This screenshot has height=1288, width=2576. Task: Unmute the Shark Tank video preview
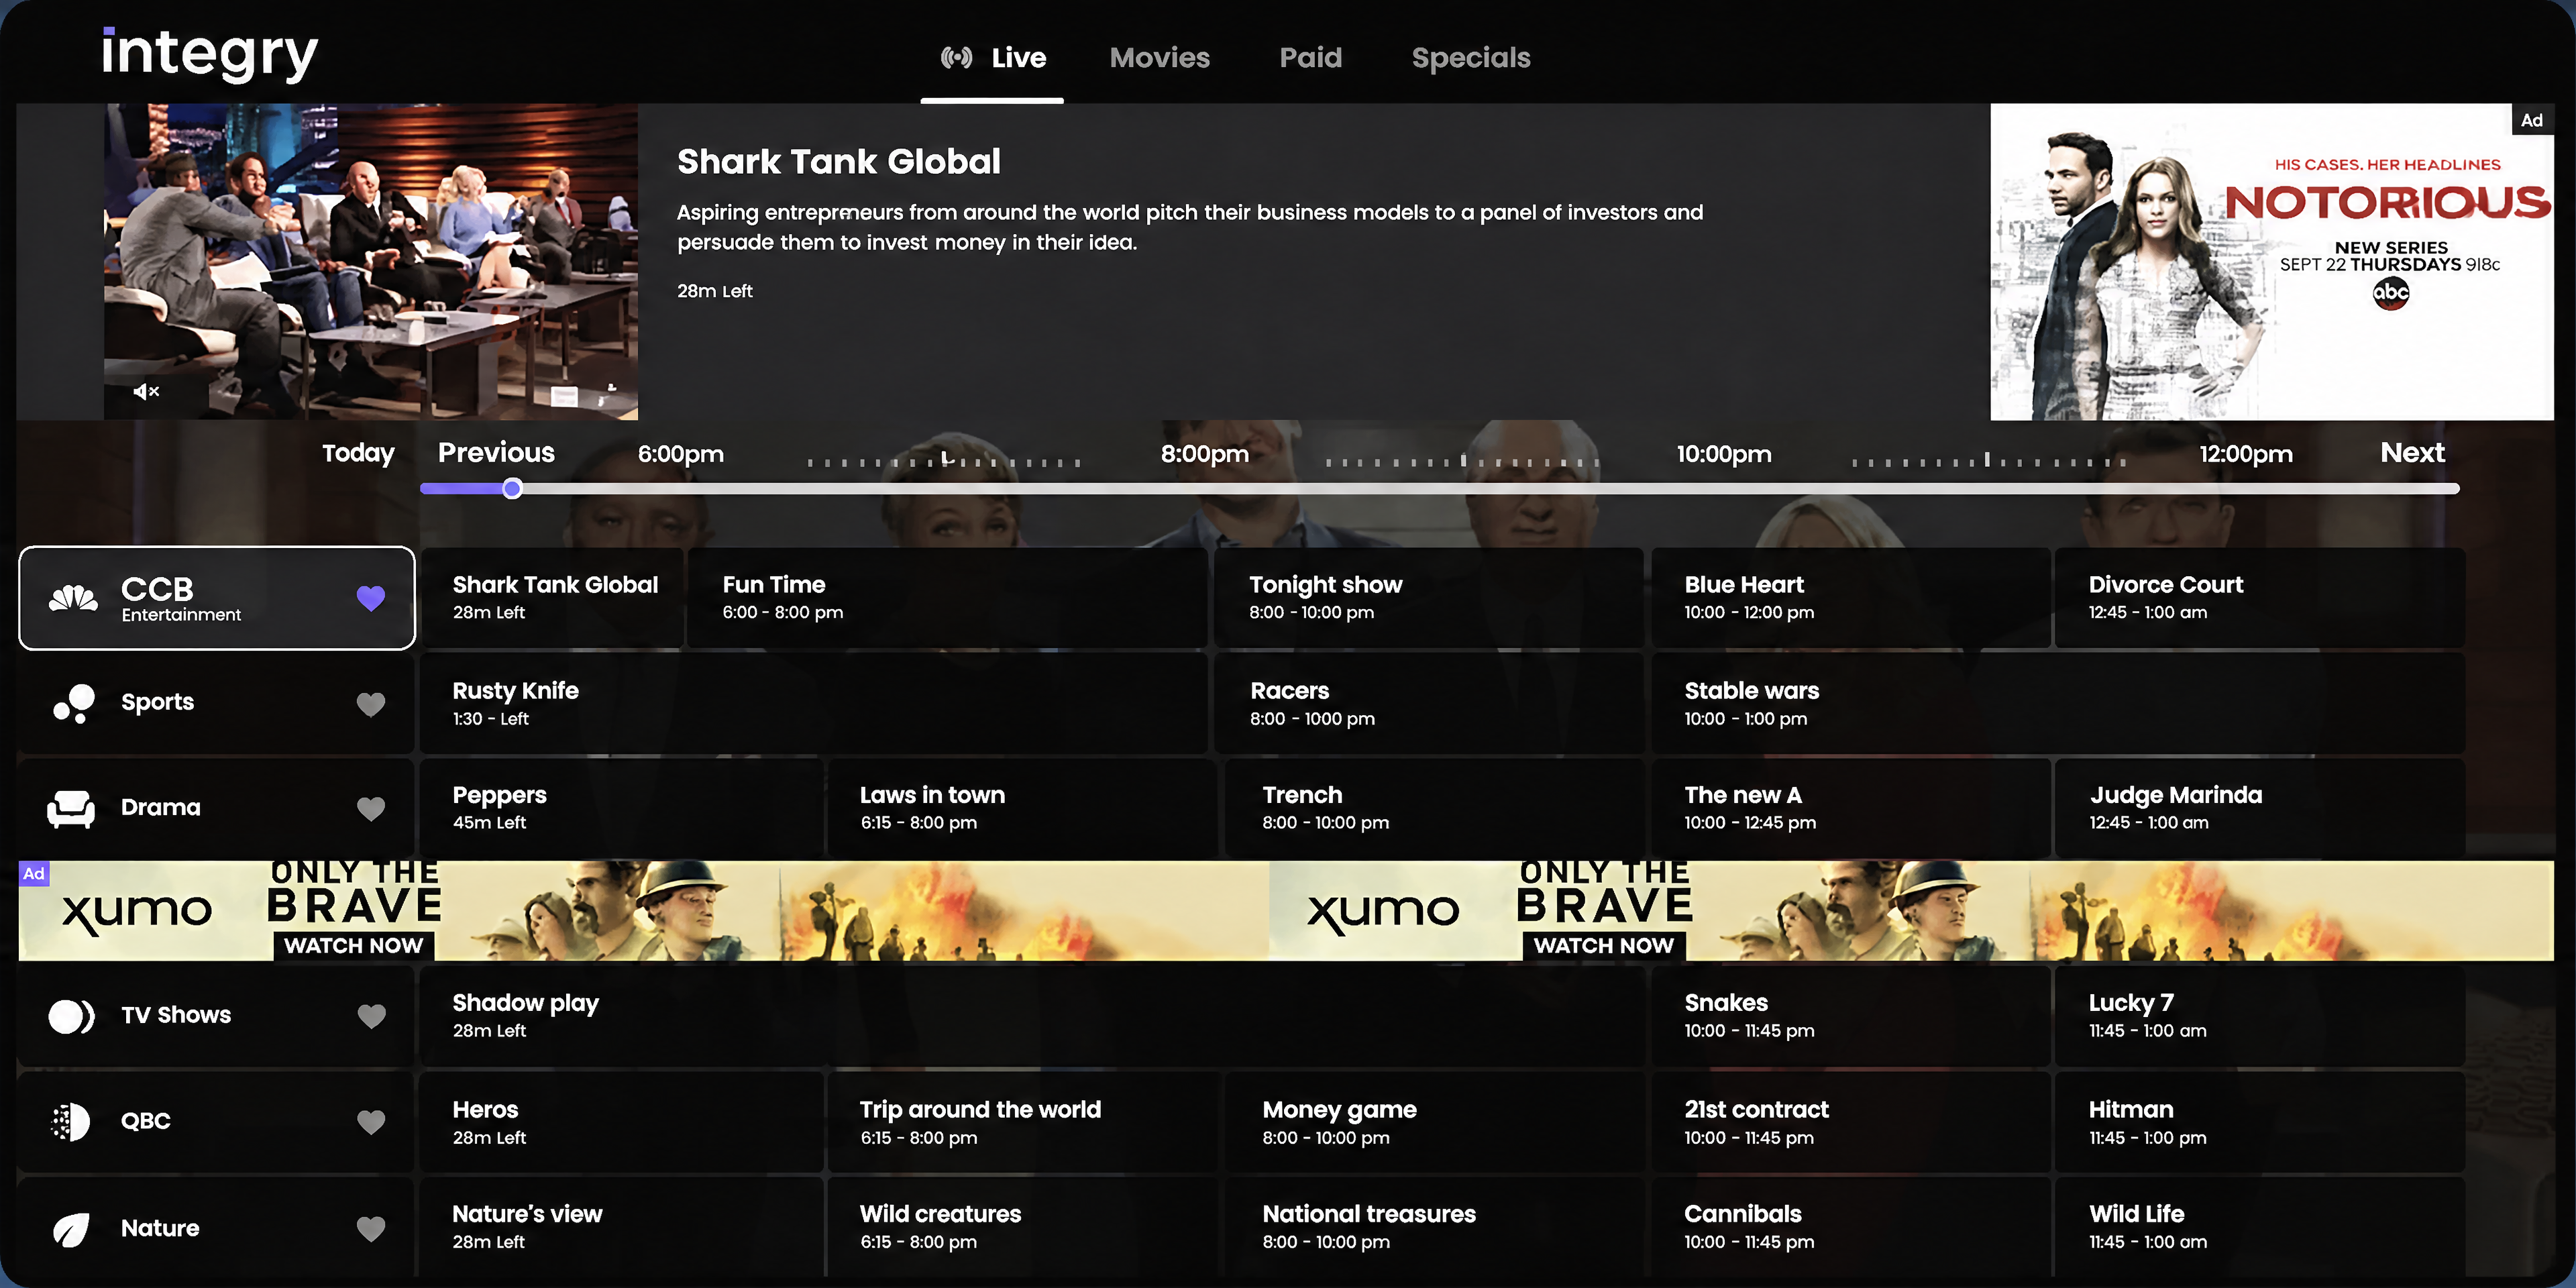[146, 391]
